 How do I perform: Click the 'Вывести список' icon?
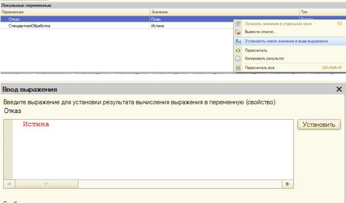click(x=238, y=32)
